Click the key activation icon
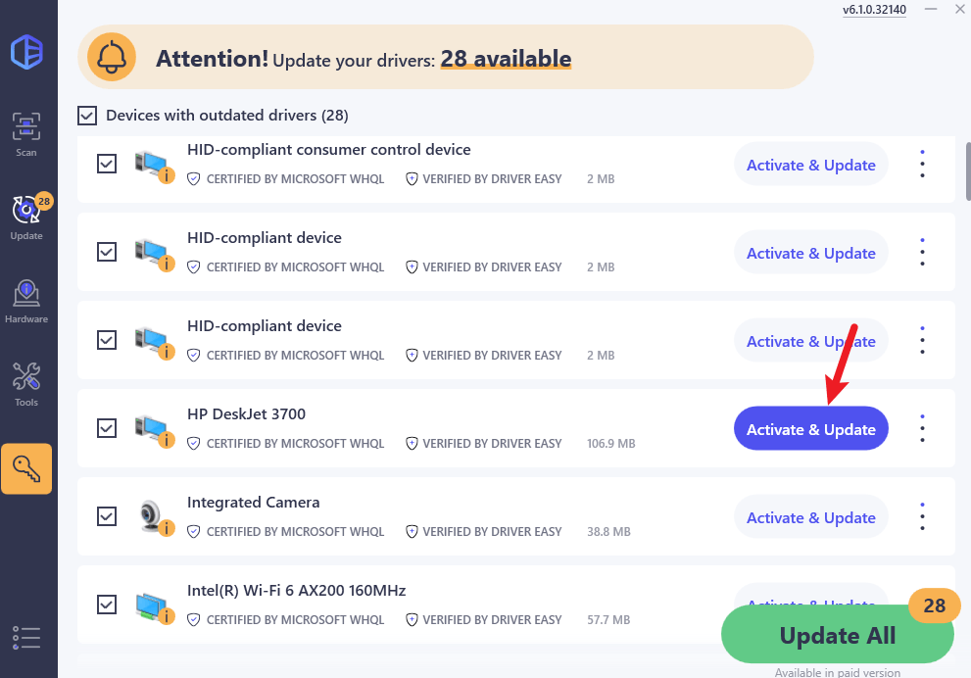The width and height of the screenshot is (971, 678). coord(26,468)
